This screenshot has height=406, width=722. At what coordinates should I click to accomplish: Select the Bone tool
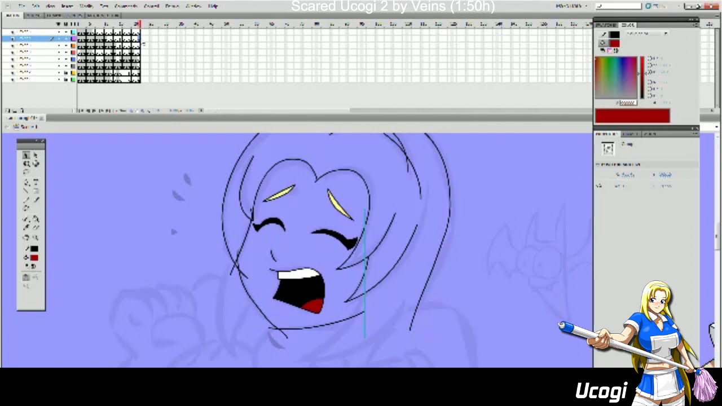[26, 219]
